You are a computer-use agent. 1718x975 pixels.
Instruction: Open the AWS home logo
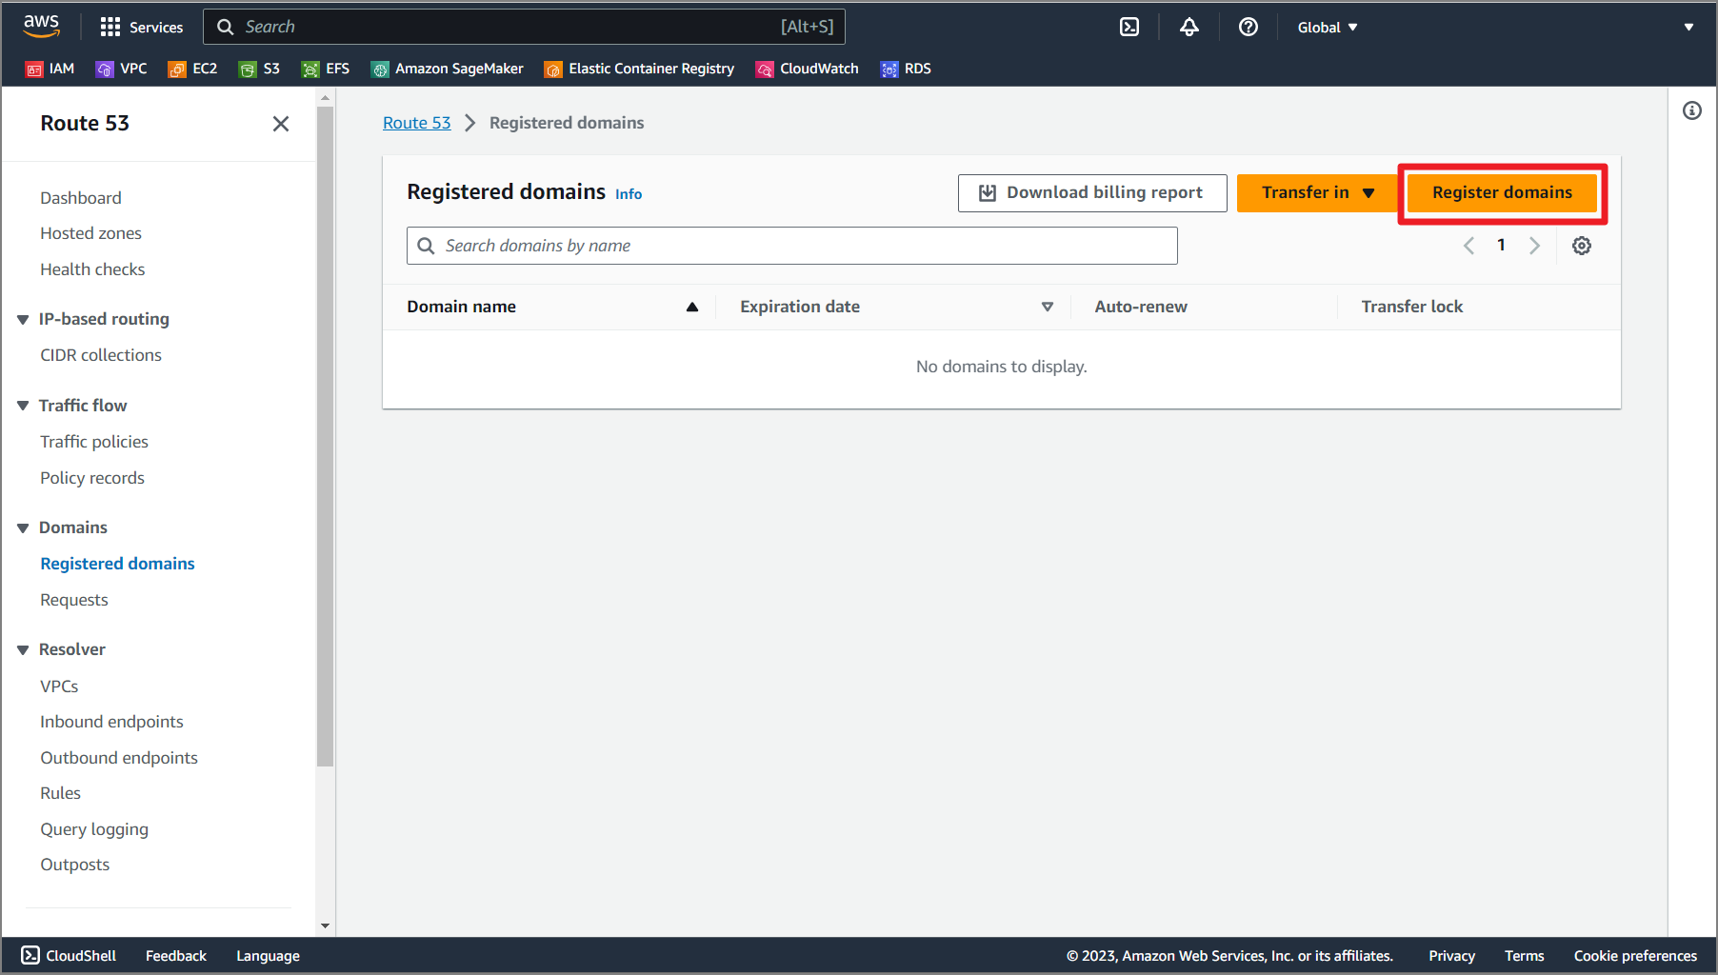click(41, 27)
